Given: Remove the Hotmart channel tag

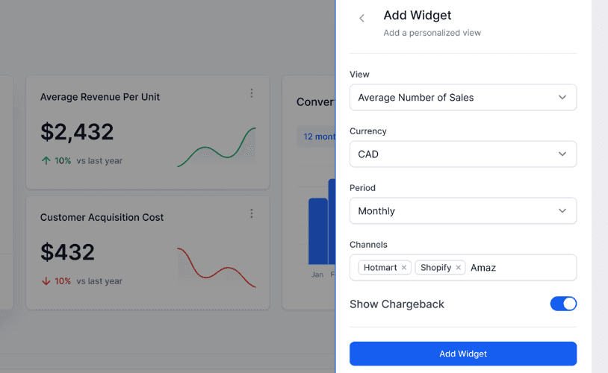Looking at the screenshot, I should [x=403, y=268].
